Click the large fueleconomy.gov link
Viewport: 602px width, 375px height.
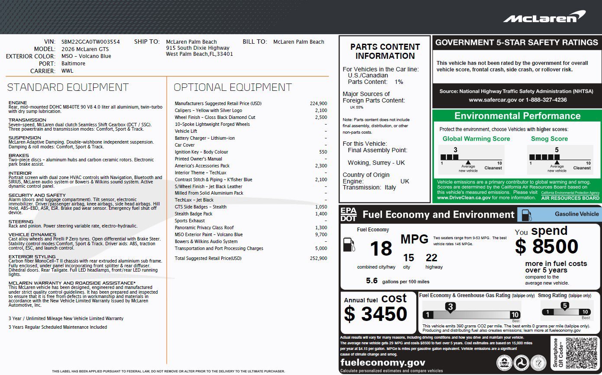[383, 362]
